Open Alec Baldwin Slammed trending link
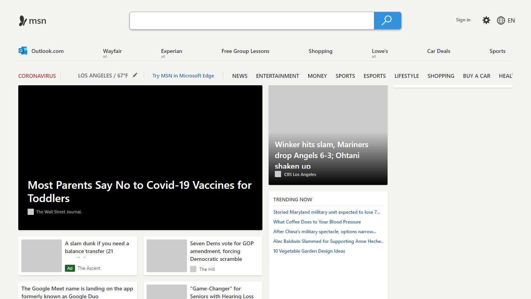The image size is (531, 299). point(328,241)
